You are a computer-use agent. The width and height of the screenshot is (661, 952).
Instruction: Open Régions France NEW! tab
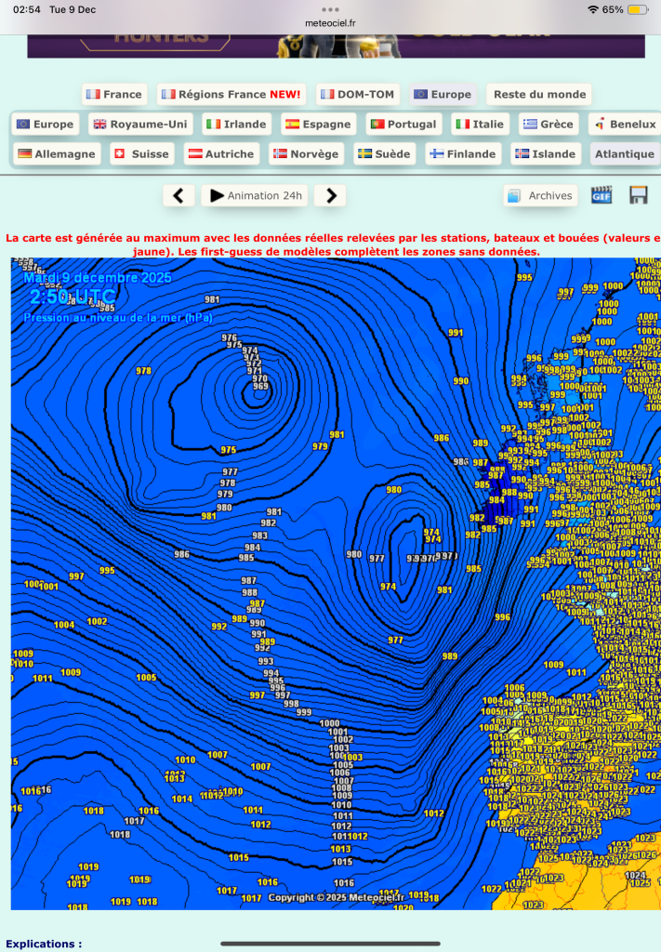point(231,94)
